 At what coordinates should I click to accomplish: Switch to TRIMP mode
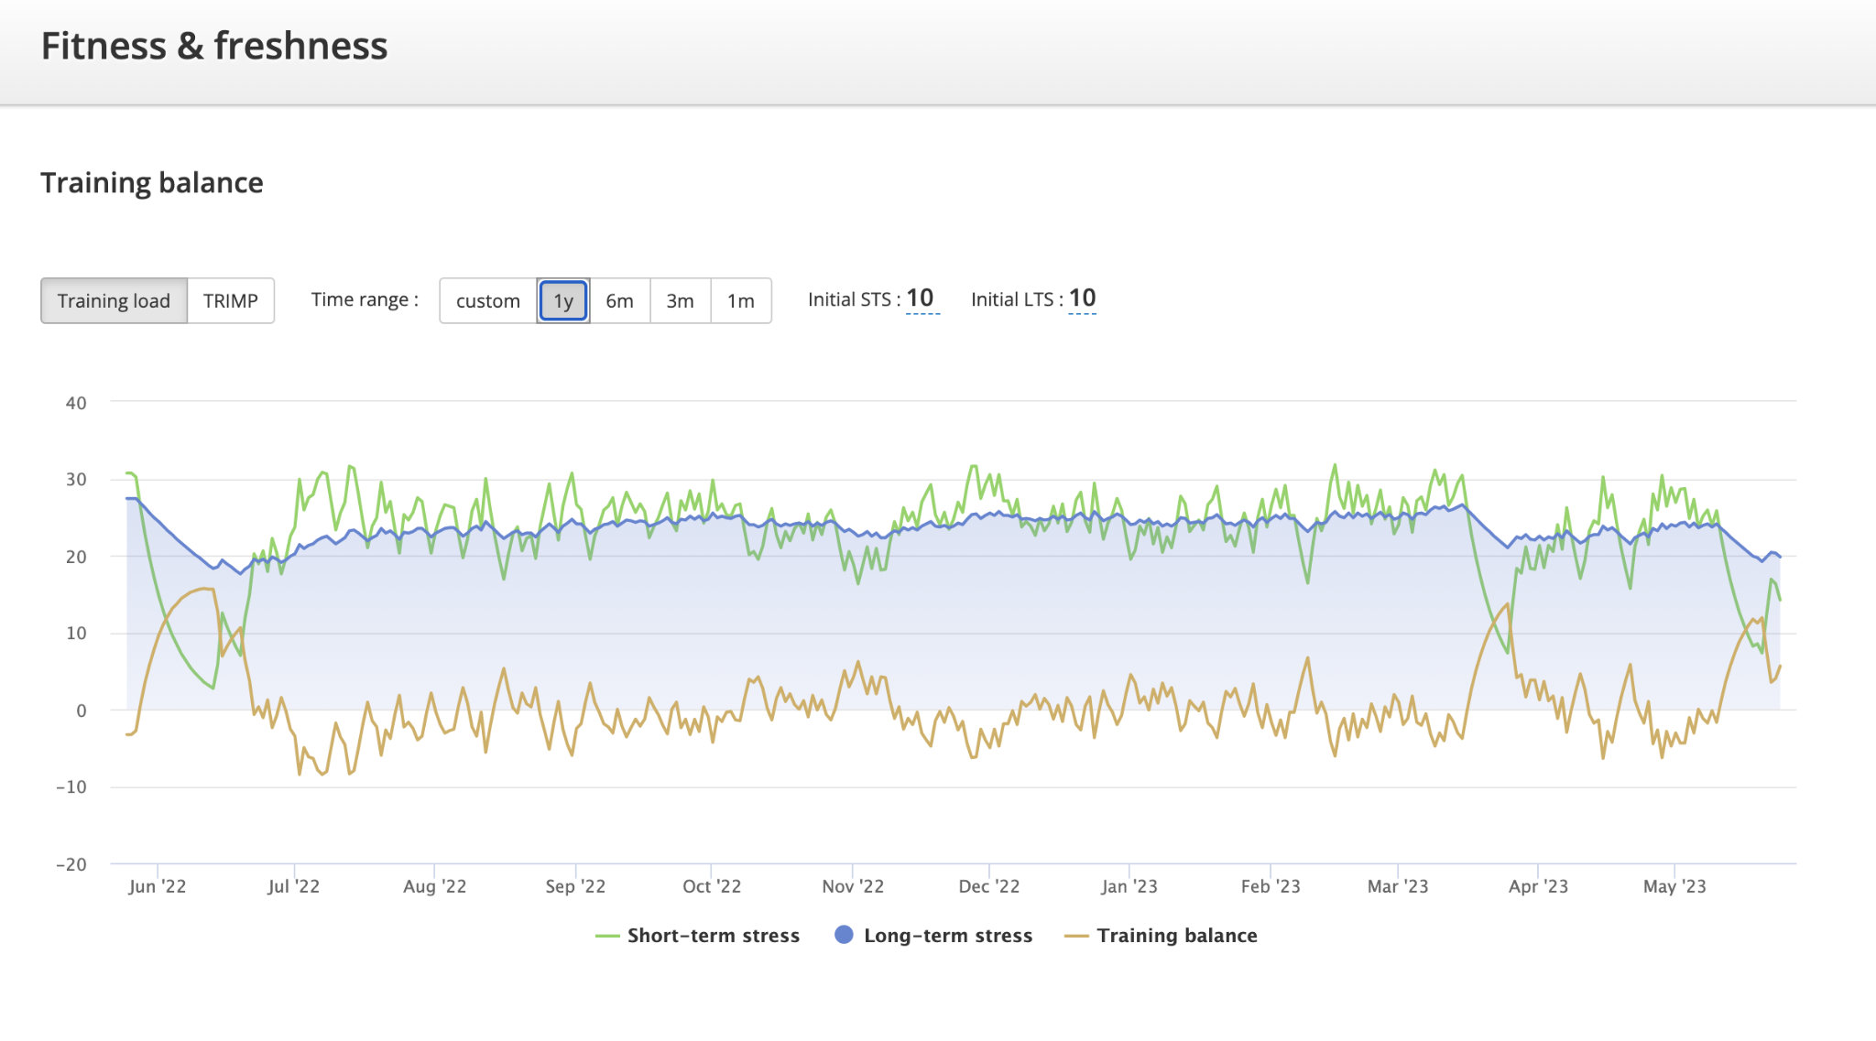pos(230,300)
